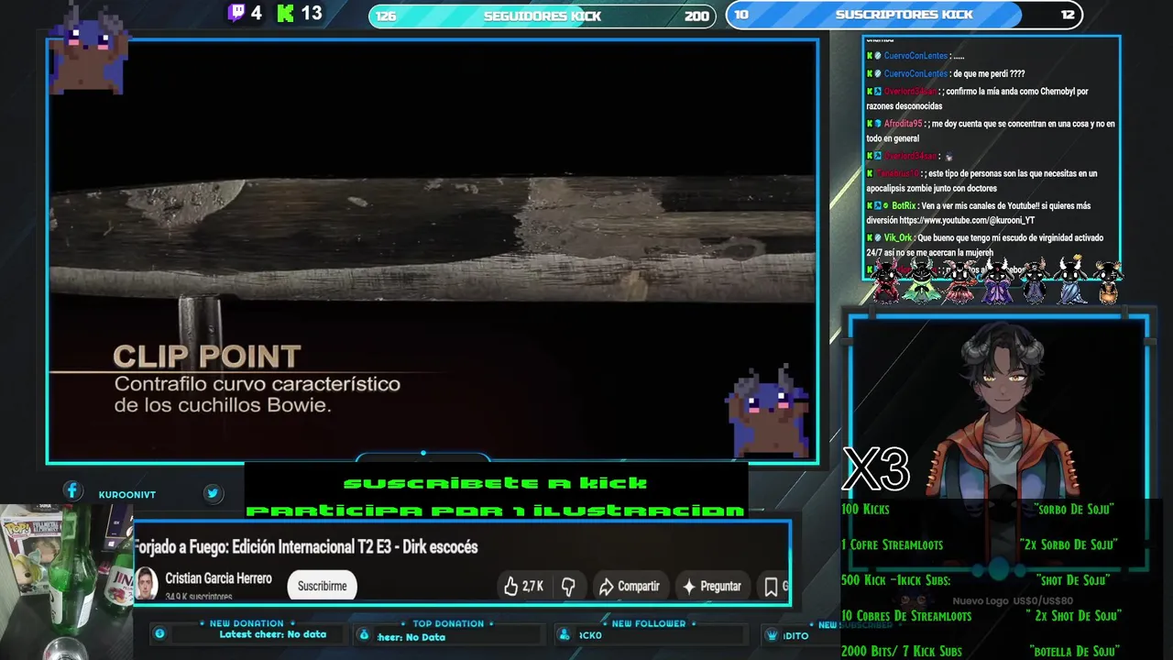This screenshot has width=1173, height=660.
Task: Open the video title Forjado a Fuego
Action: click(x=306, y=546)
